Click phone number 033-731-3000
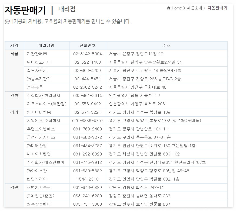The width and height of the screenshot is (237, 211). pyautogui.click(x=88, y=204)
